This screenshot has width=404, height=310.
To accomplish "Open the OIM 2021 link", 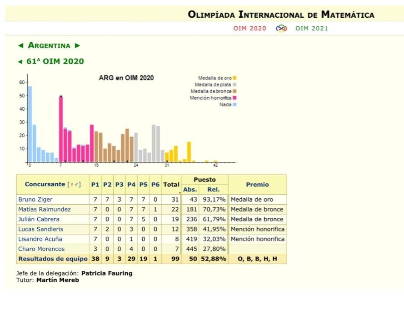I will click(312, 28).
